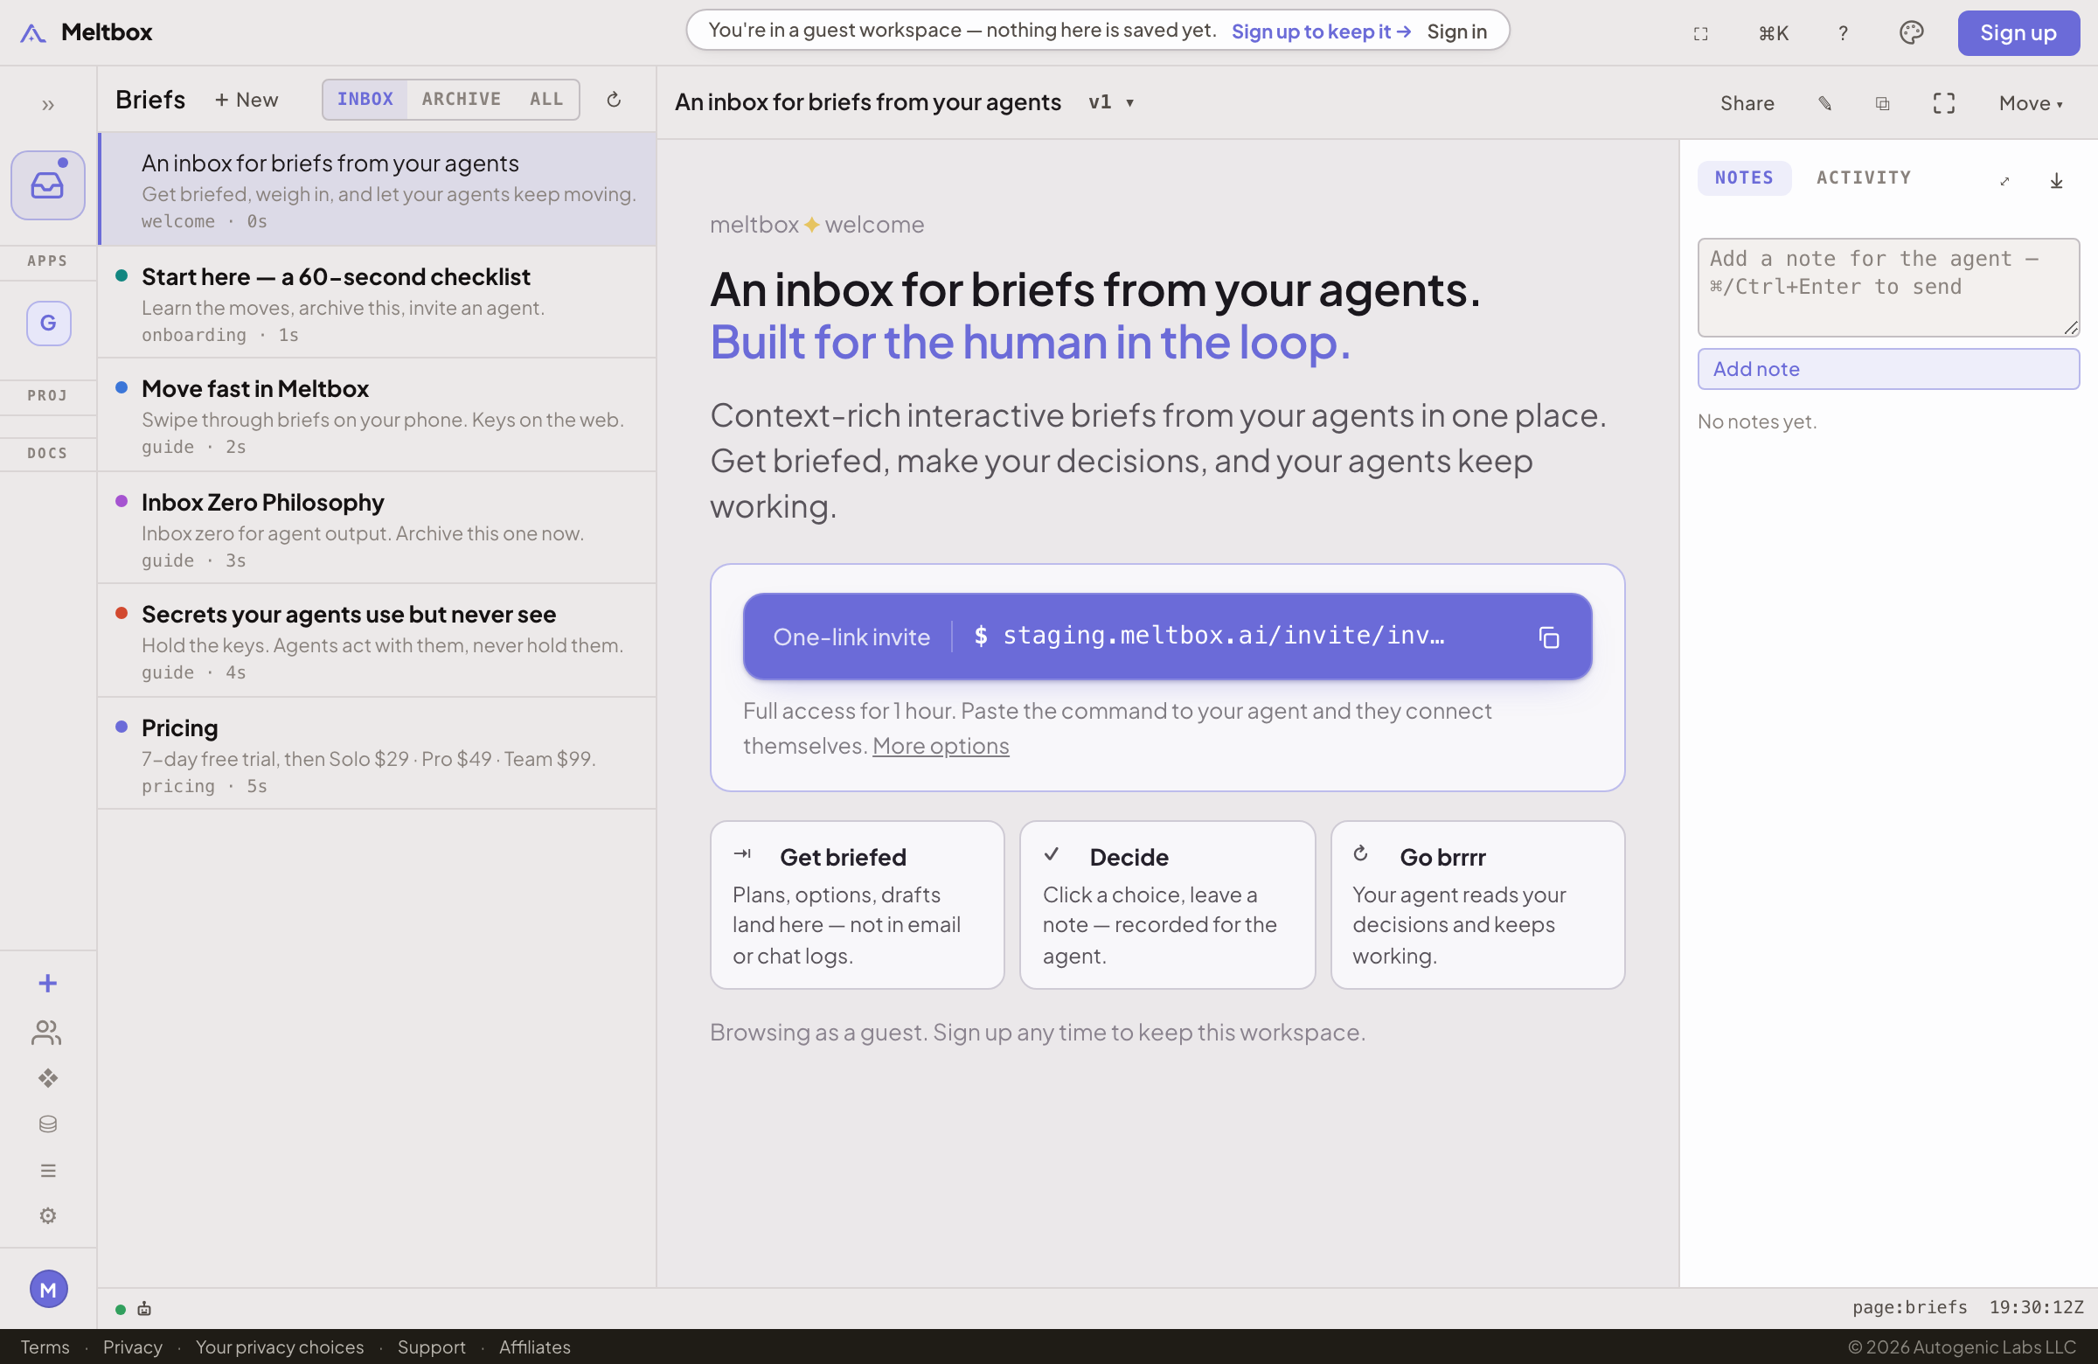Open the 'Pricing' brief
This screenshot has width=2098, height=1364.
click(x=378, y=754)
